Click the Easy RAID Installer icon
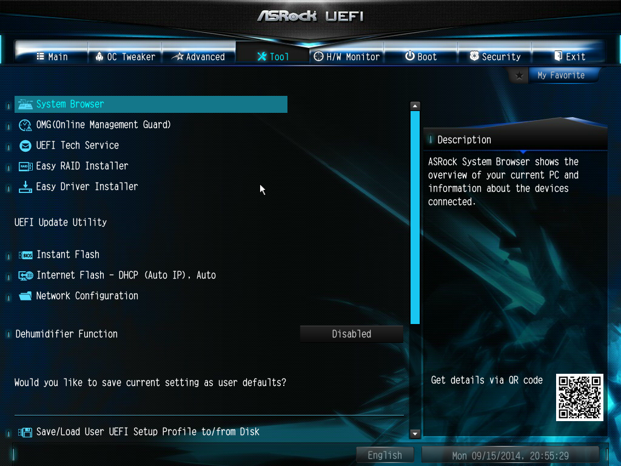Screen dimensions: 621x466 25,166
